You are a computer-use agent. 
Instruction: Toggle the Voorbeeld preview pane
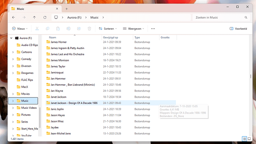tap(238, 29)
